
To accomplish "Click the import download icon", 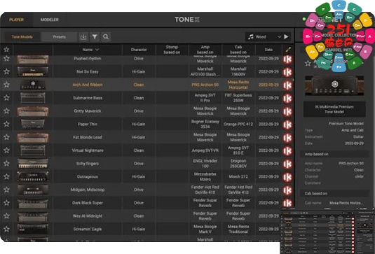I will click(83, 37).
